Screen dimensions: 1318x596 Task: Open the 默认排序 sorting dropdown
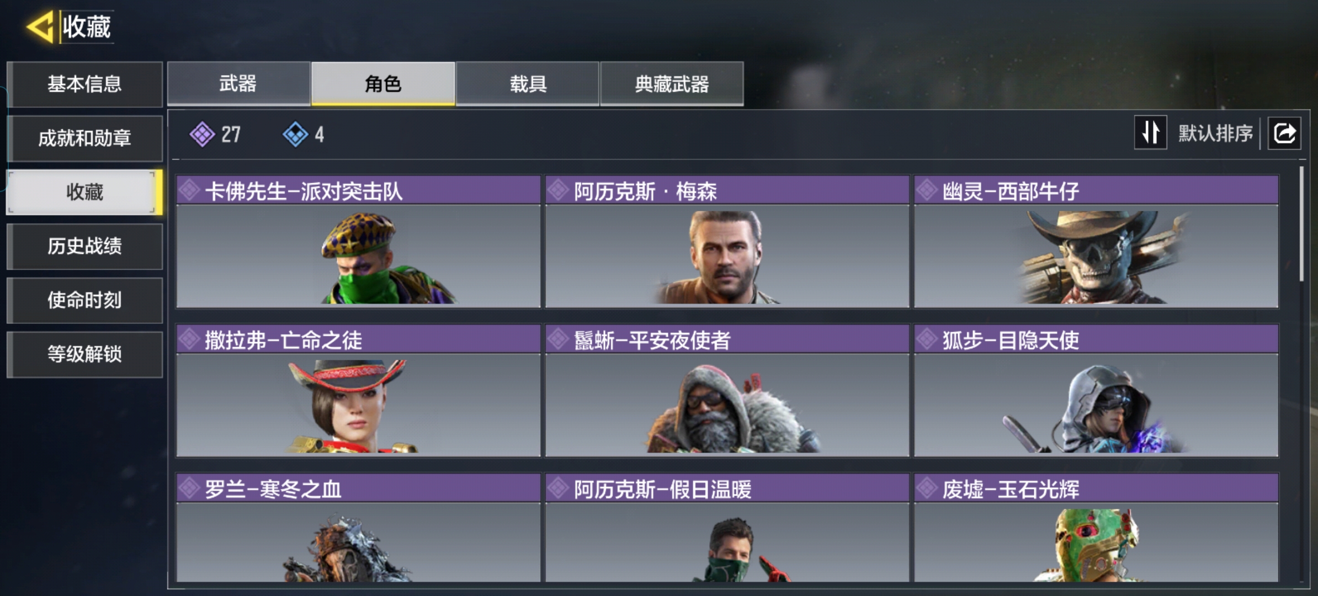(1215, 133)
